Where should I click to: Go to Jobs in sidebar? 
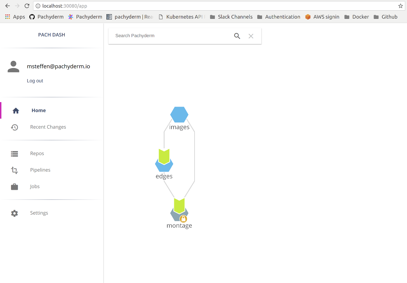(x=35, y=187)
